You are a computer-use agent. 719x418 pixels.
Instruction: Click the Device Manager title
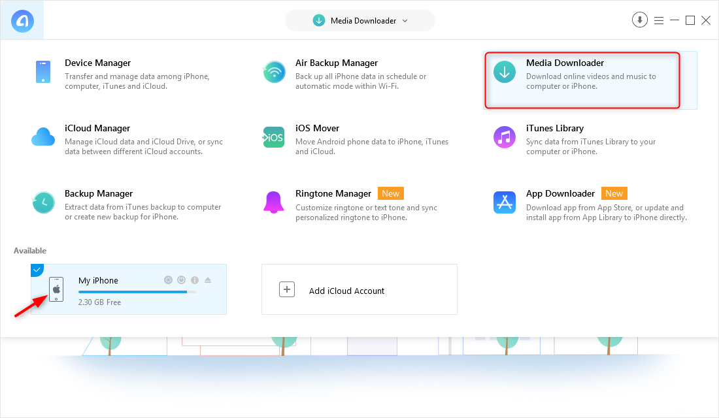pos(97,63)
